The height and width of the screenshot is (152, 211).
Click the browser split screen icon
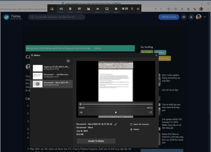coord(176,9)
